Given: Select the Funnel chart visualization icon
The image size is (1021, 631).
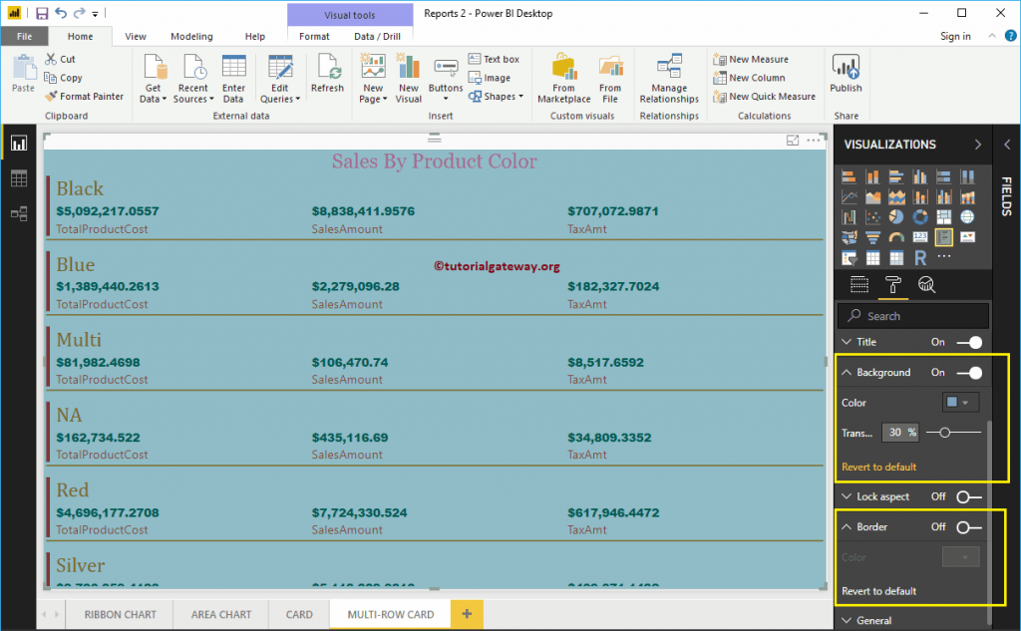Looking at the screenshot, I should point(873,236).
